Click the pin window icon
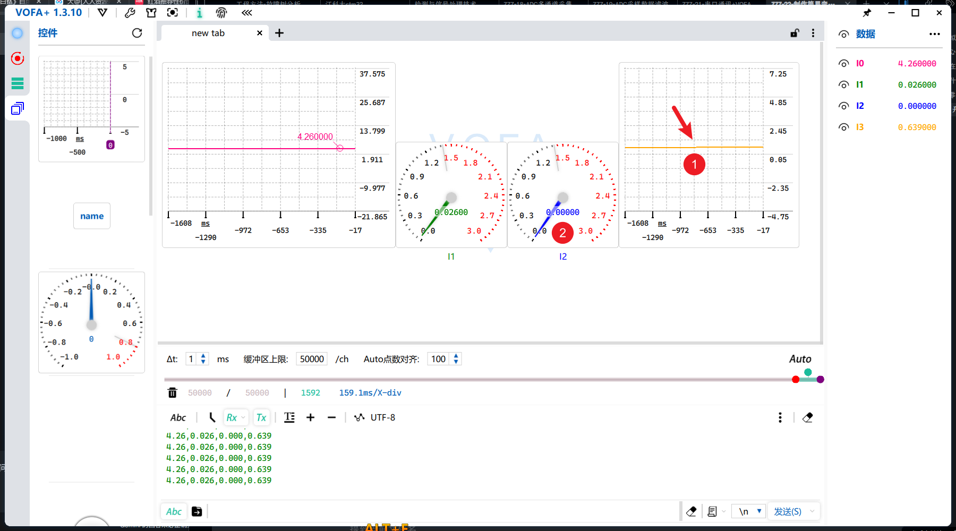This screenshot has height=531, width=956. point(867,13)
